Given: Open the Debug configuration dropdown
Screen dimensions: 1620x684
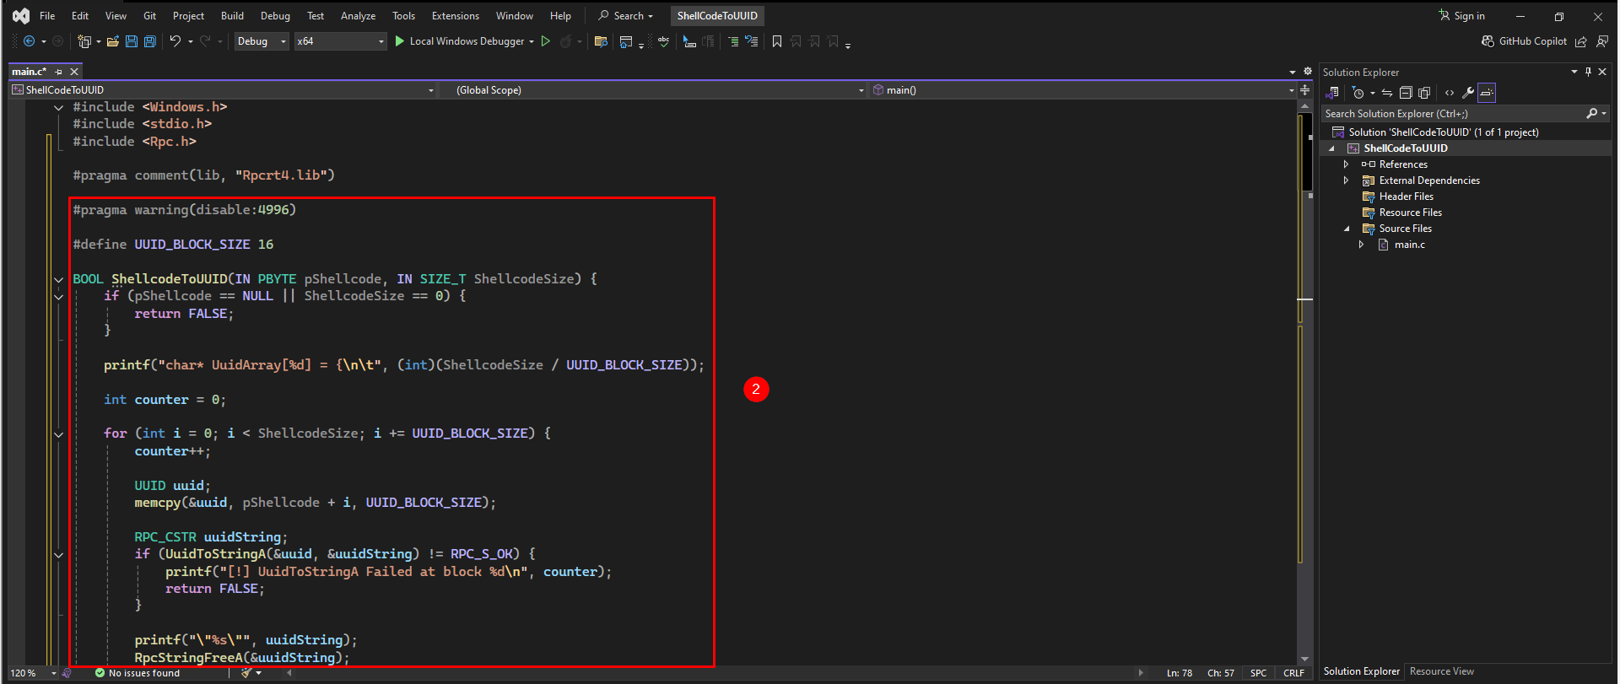Looking at the screenshot, I should tap(262, 41).
